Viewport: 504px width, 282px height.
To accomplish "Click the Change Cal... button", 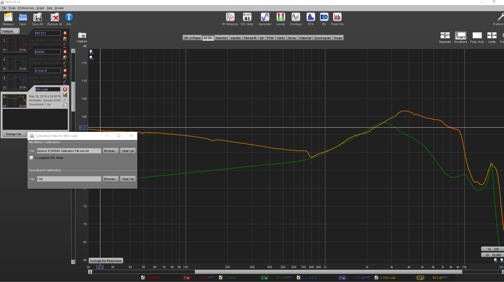I will [x=14, y=134].
